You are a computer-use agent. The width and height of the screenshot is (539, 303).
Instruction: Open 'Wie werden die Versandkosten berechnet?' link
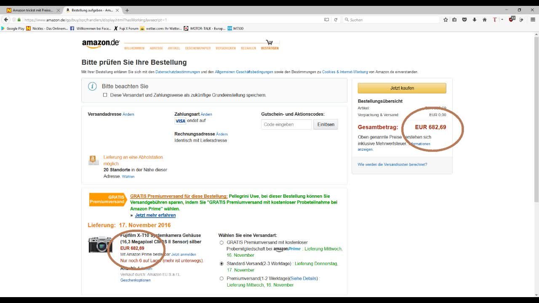tap(392, 165)
